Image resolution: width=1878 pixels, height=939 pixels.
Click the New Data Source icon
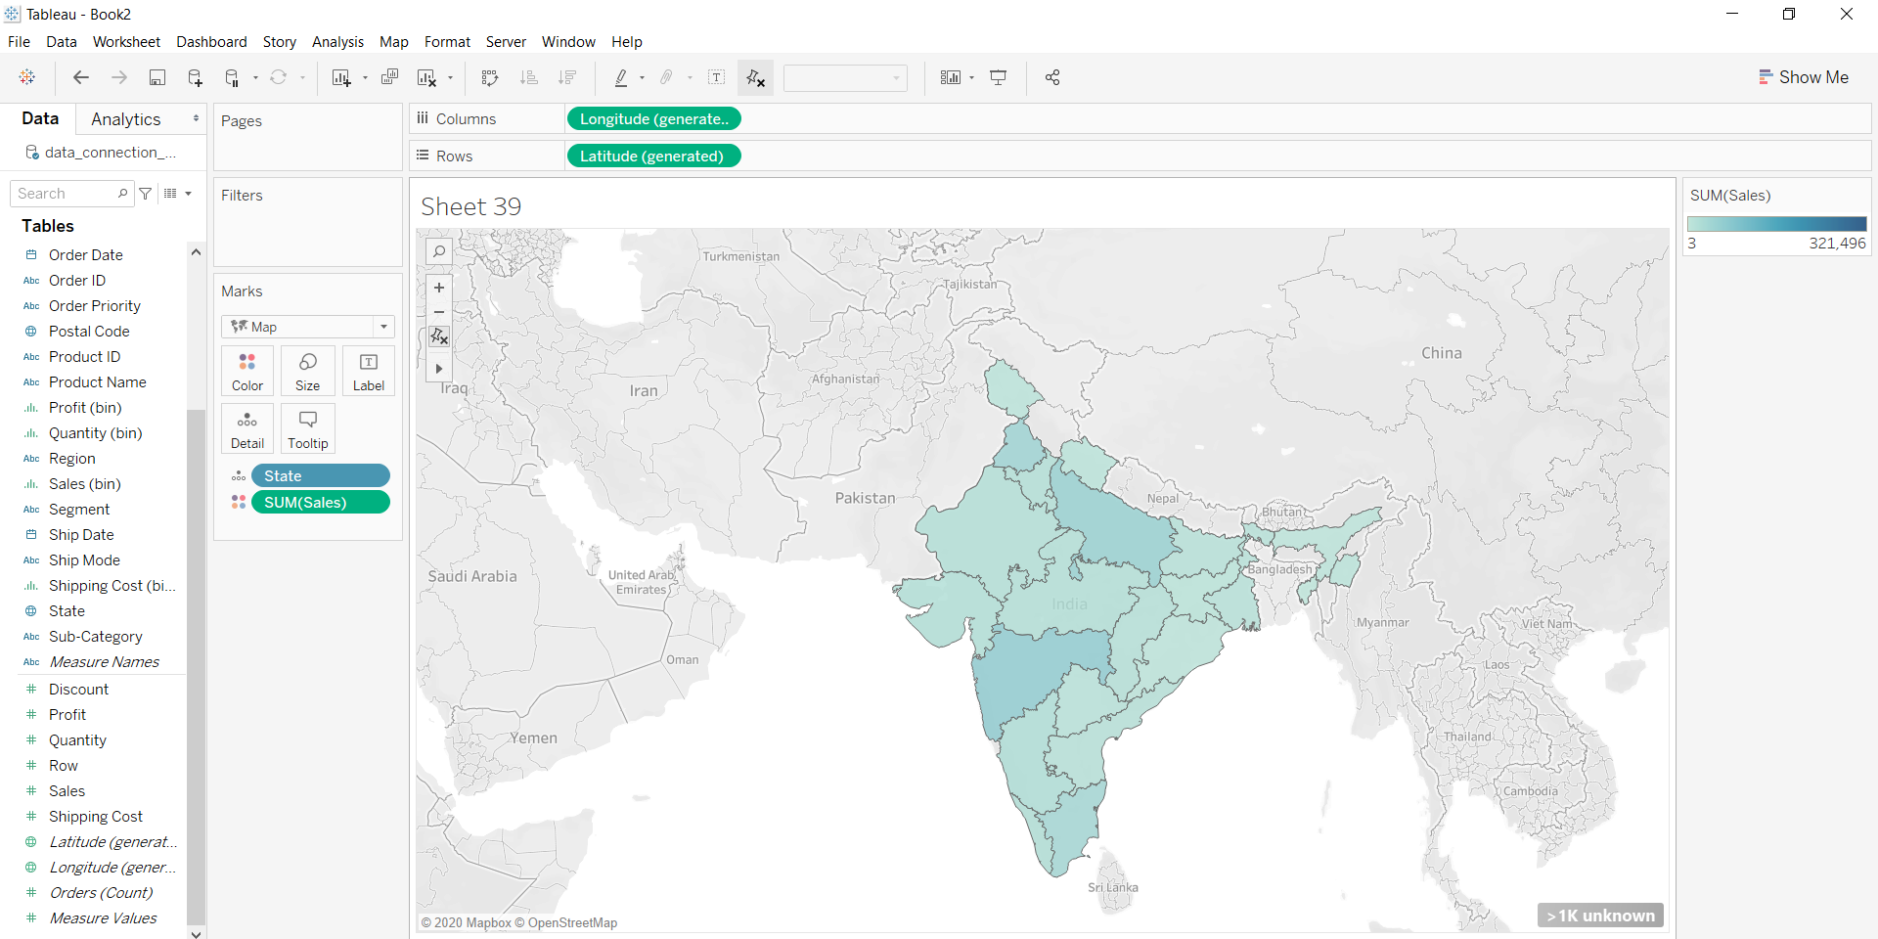tap(195, 78)
